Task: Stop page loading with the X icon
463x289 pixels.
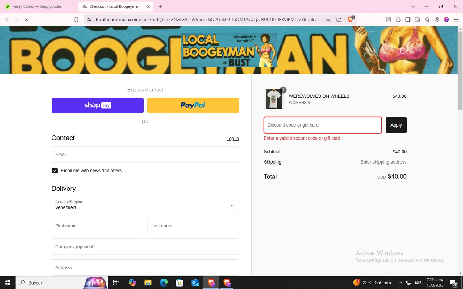Action: (27, 19)
